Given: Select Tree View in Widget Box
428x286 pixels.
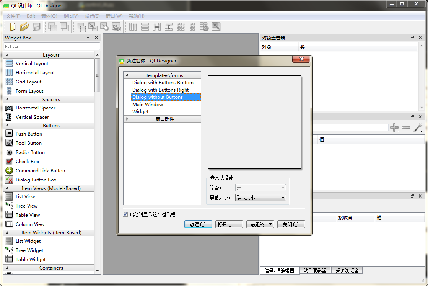Looking at the screenshot, I should [x=26, y=206].
